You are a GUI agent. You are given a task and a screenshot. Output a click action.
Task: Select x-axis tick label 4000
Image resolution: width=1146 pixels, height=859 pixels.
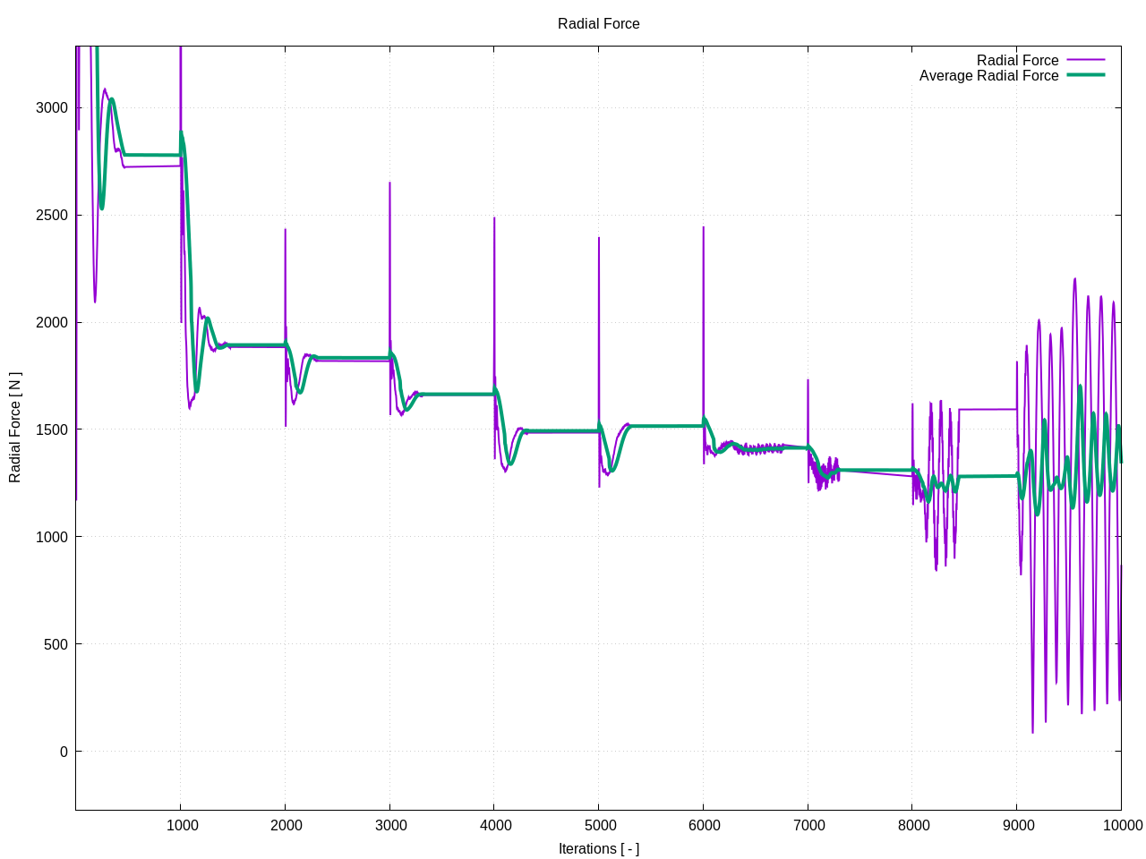(495, 825)
